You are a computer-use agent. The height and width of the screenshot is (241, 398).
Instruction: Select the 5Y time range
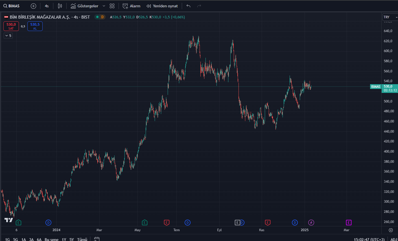(x=72, y=239)
